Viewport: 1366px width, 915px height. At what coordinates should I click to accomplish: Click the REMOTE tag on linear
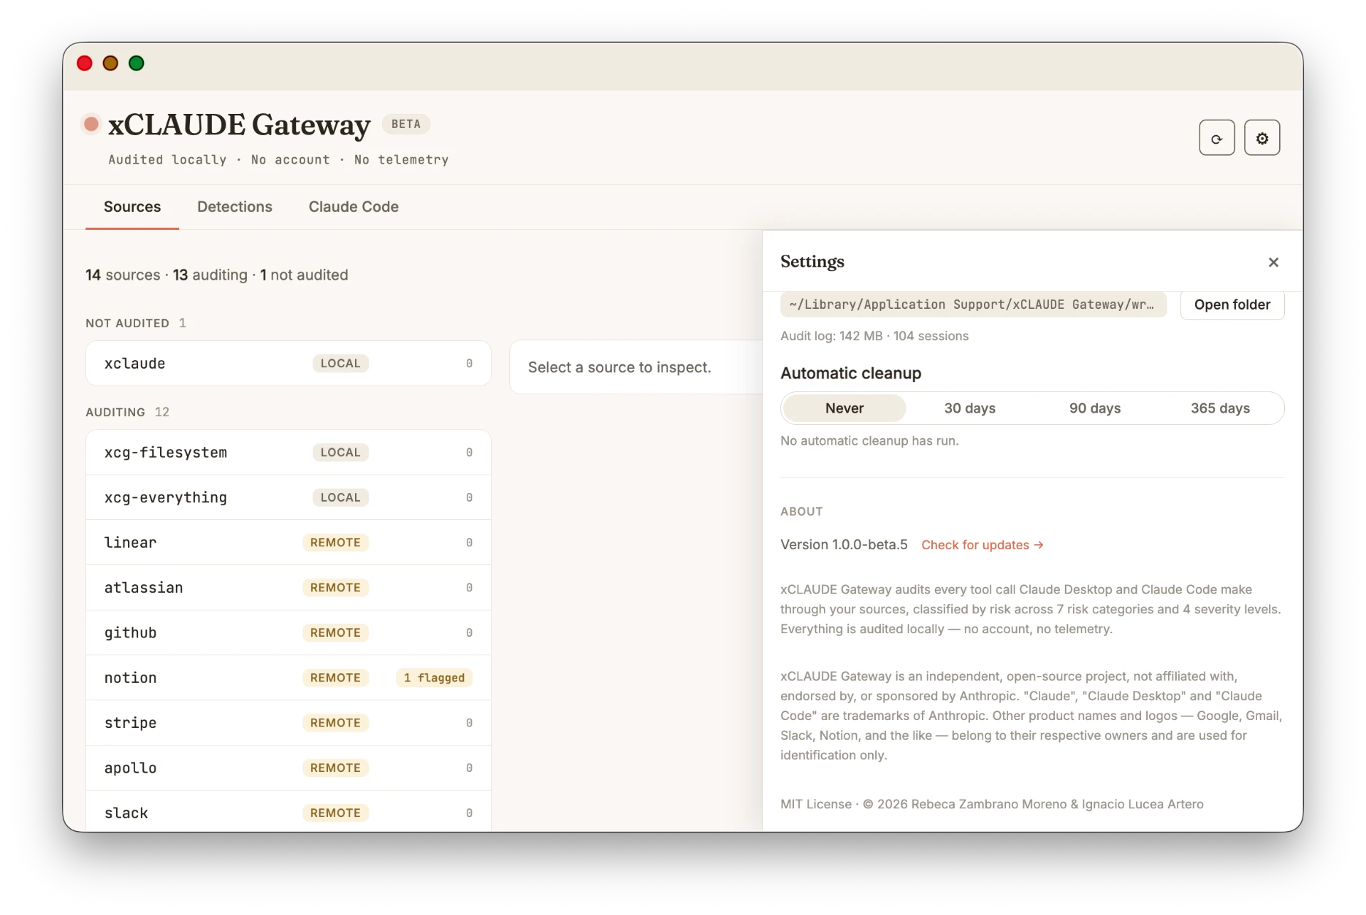(x=335, y=542)
